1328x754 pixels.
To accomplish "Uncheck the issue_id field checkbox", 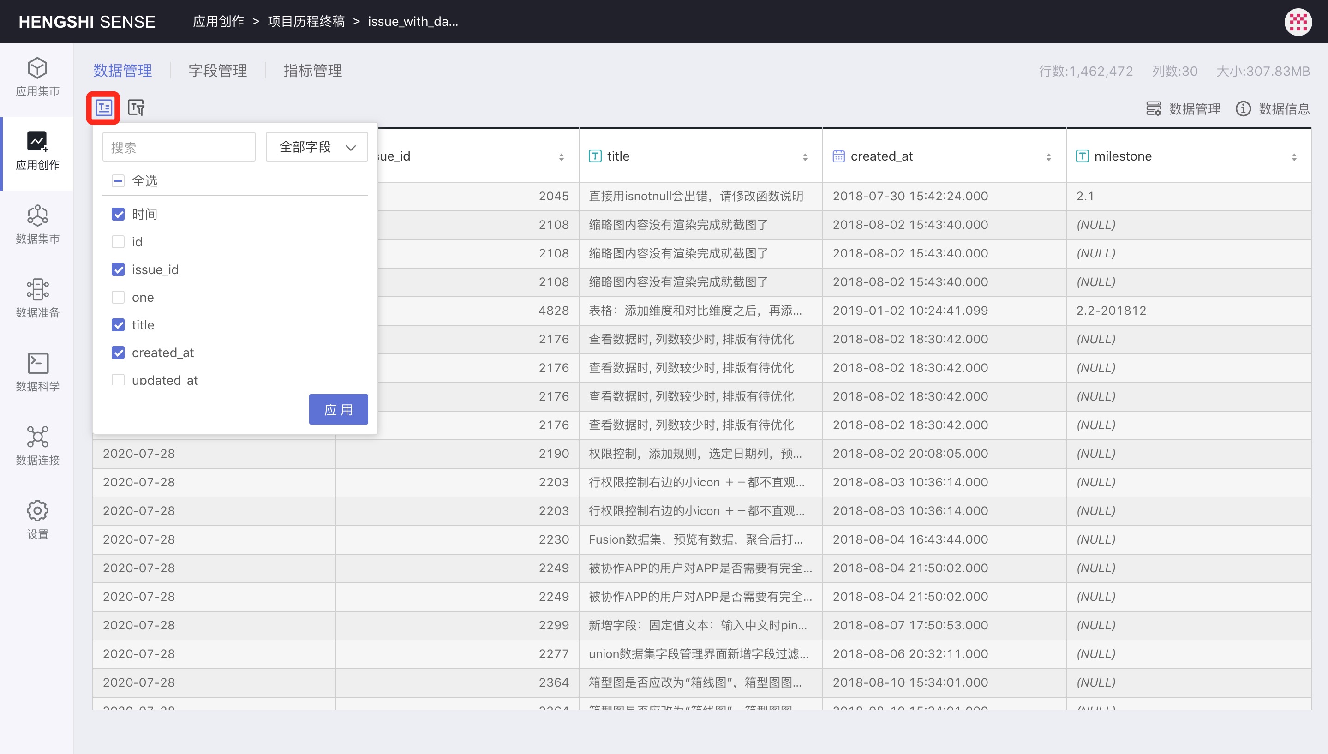I will click(x=118, y=269).
